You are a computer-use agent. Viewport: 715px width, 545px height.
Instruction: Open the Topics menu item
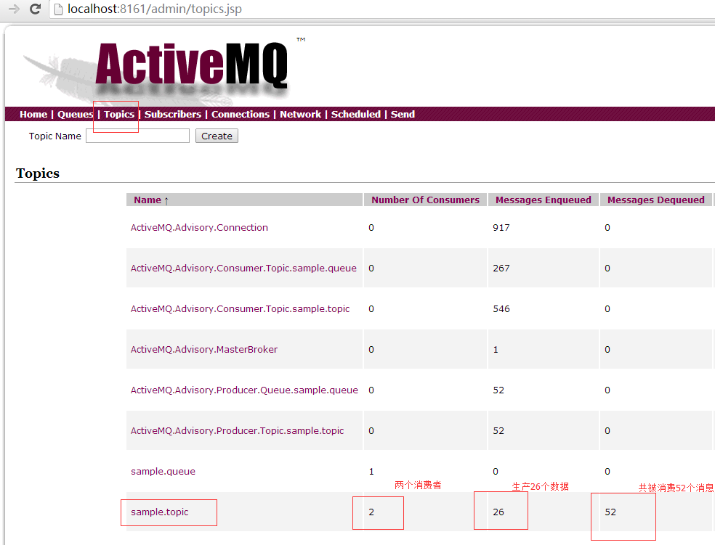tap(119, 114)
